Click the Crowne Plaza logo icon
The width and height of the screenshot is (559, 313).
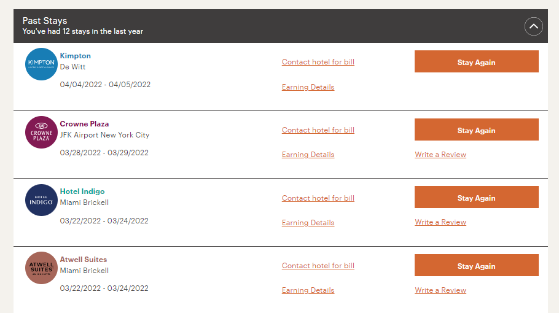[41, 132]
